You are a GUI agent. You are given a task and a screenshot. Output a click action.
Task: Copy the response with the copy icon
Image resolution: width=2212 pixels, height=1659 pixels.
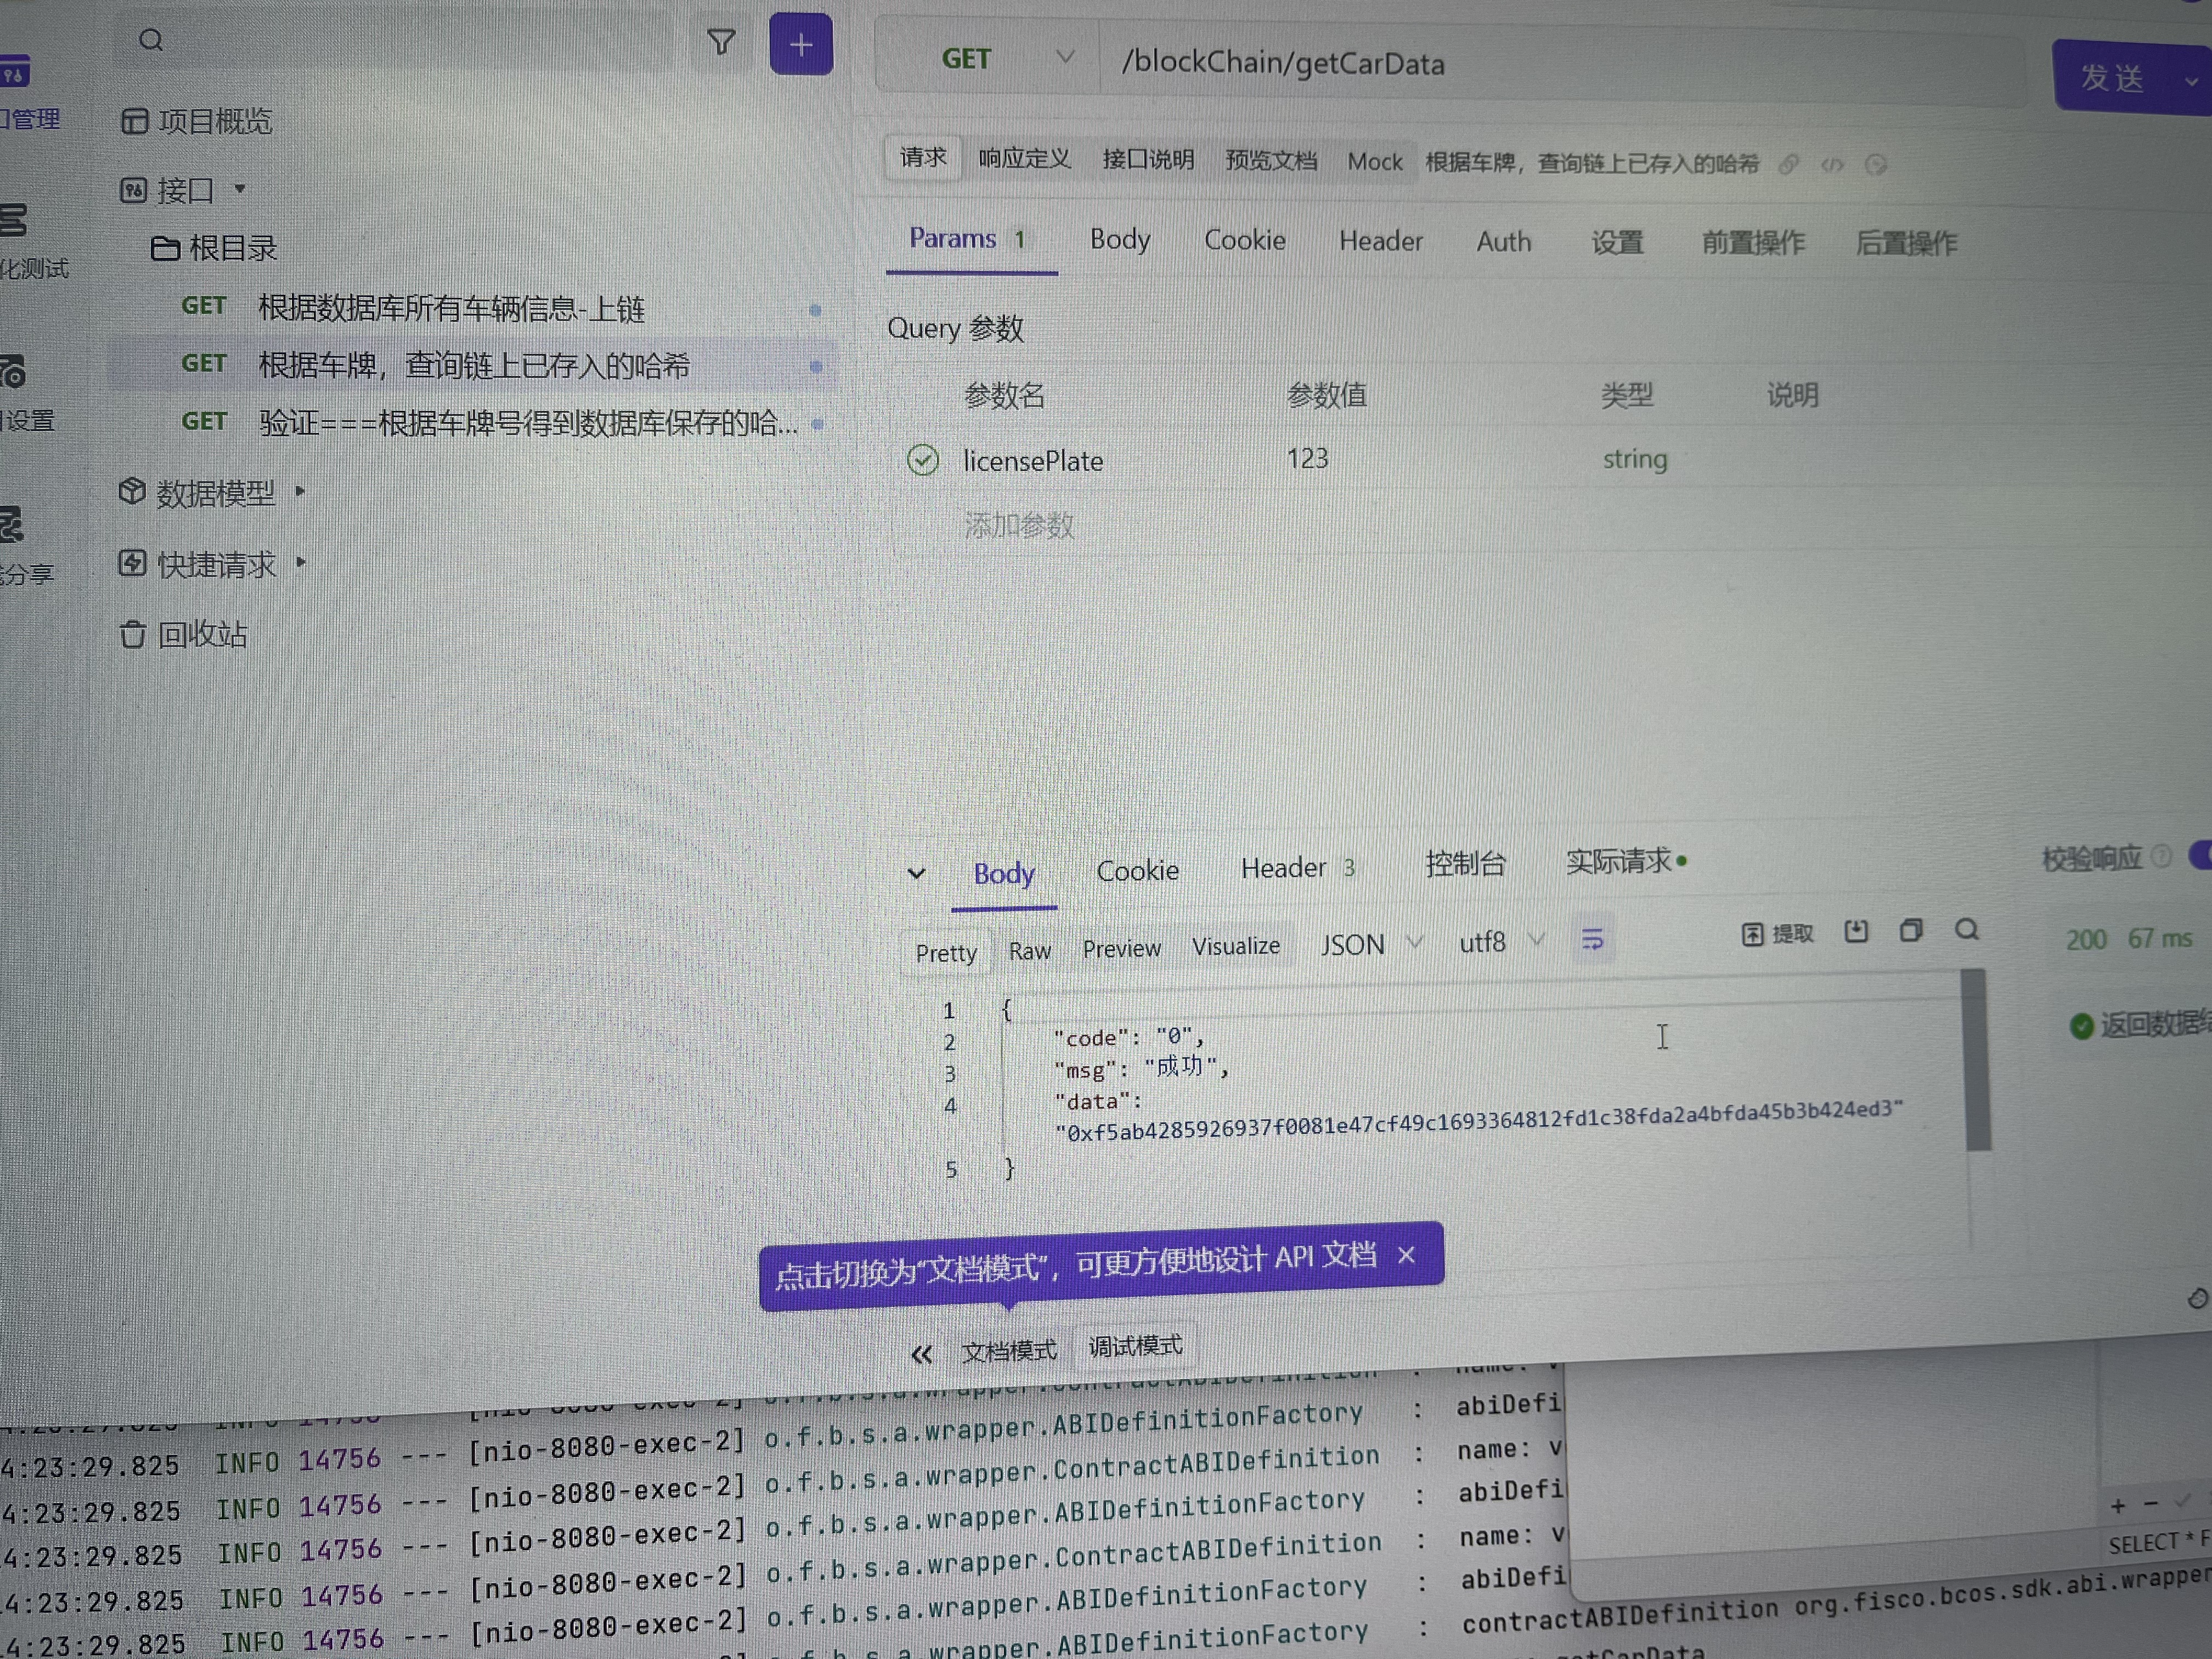(1910, 930)
